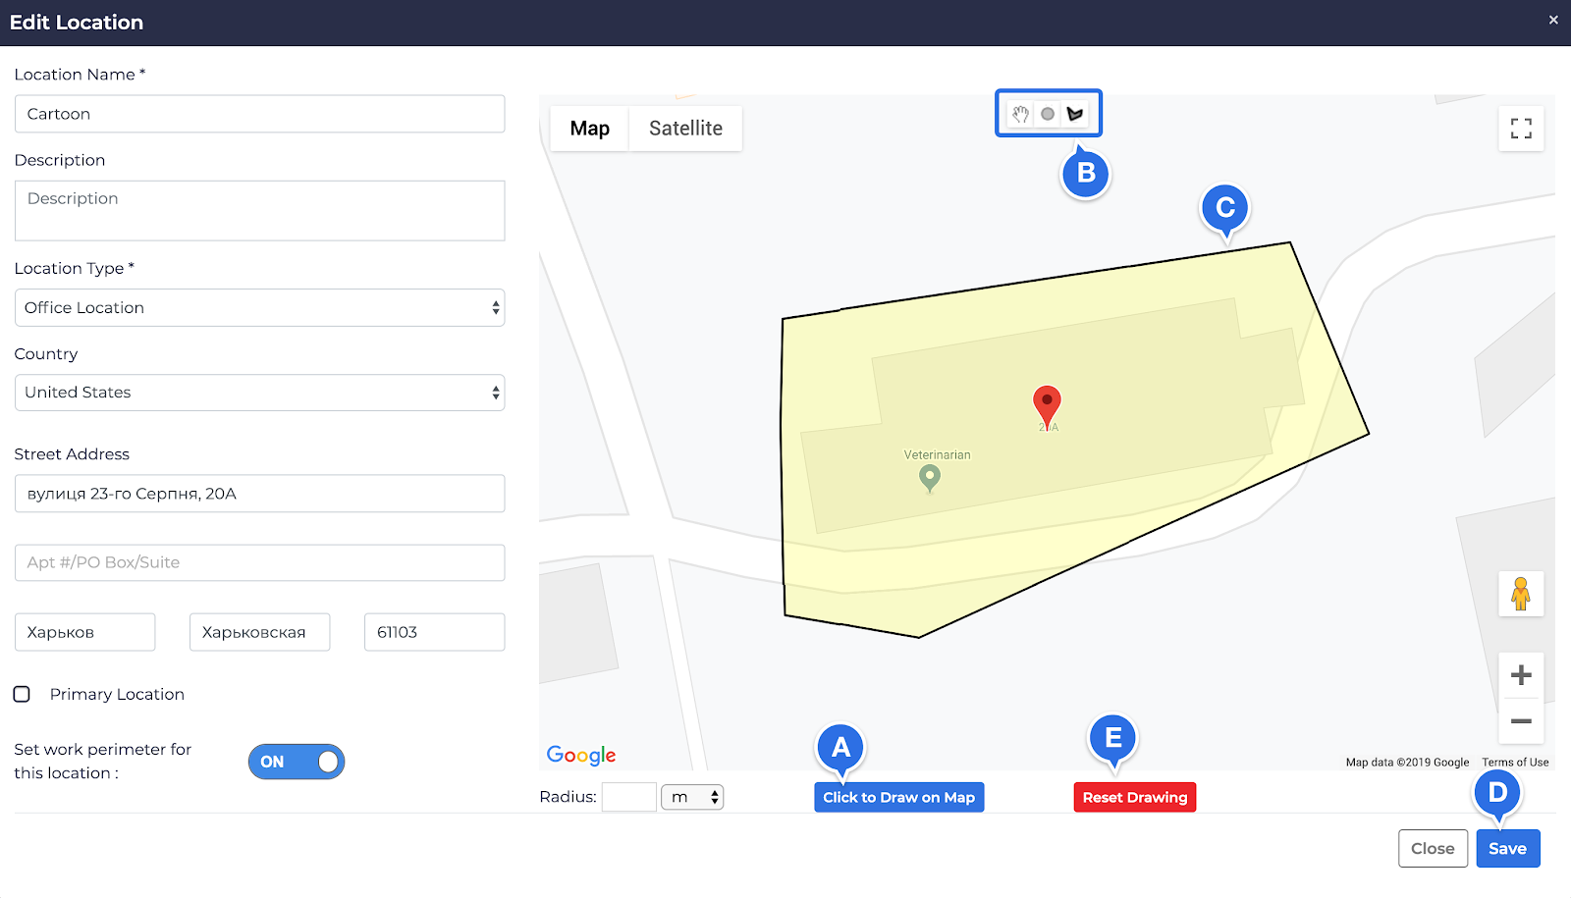The image size is (1571, 898).
Task: Click the Veterinarian place marker
Action: (x=929, y=477)
